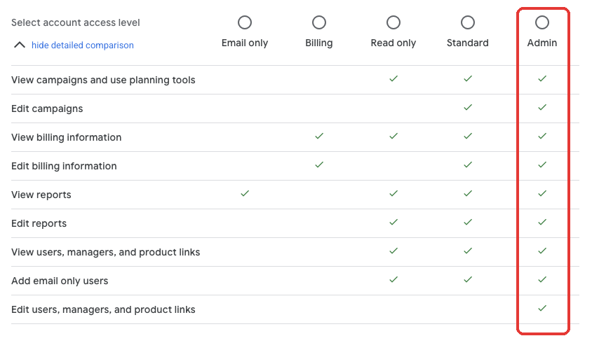Click the Standard checkmark for Edit reports
Image resolution: width=592 pixels, height=343 pixels.
point(468,222)
